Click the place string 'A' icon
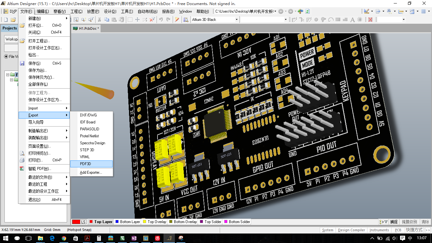The width and height of the screenshot is (432, 243). coord(353,20)
